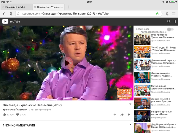The image size is (178, 133).
Task: Toggle the Автовоспроизведение autoplay switch
Action: point(170,29)
